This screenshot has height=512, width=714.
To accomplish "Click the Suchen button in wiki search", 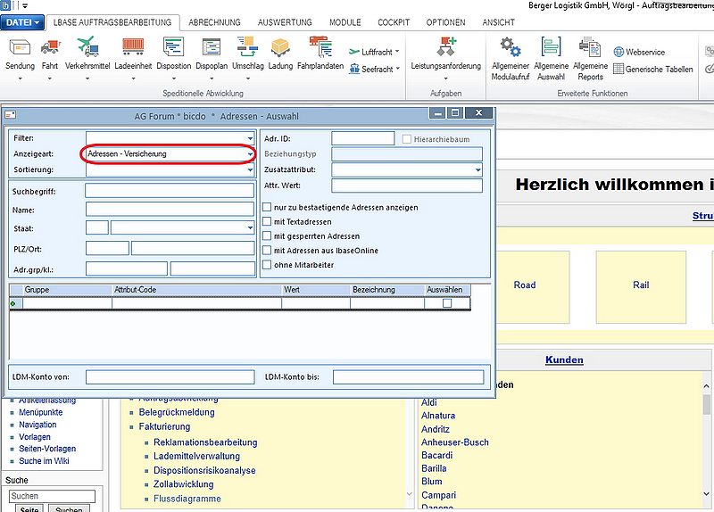I will tap(69, 508).
